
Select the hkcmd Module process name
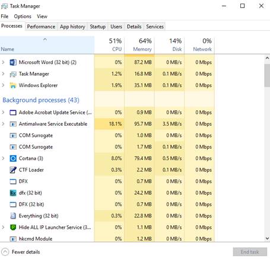click(x=36, y=239)
